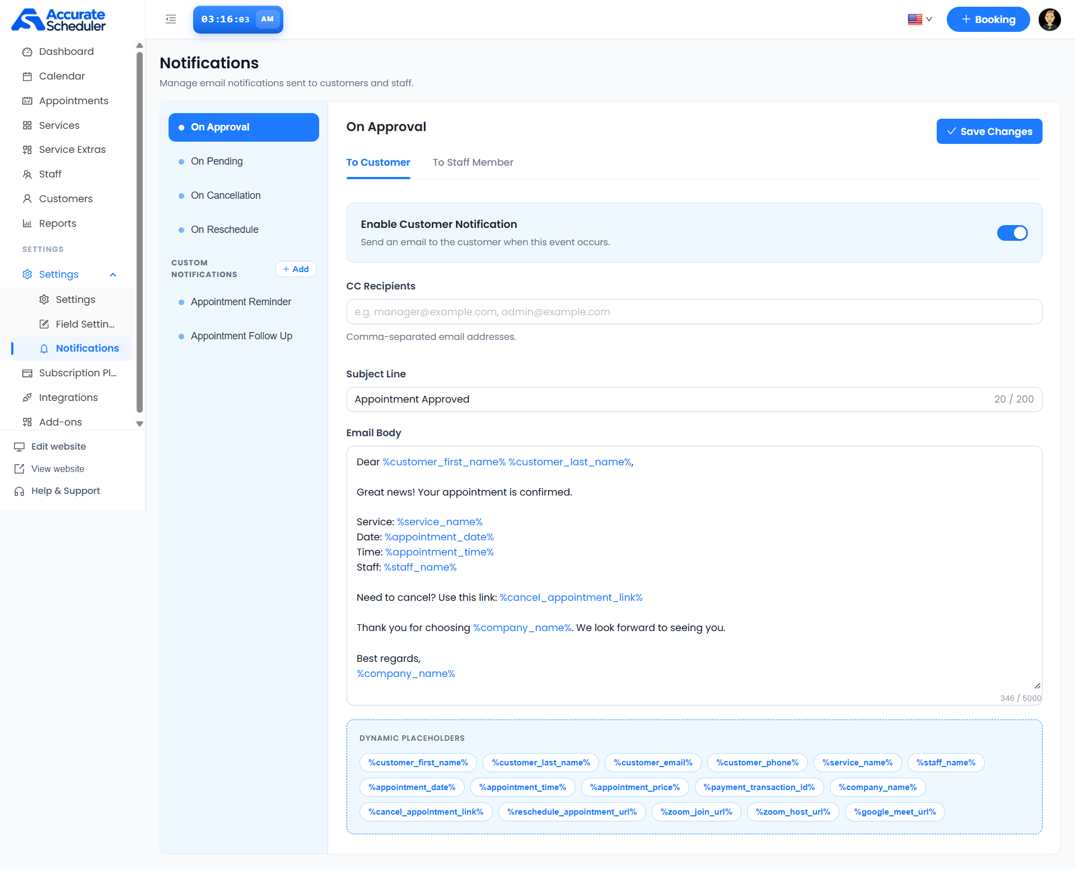Screen dimensions: 1075x869
Task: Click the Edit website monitor icon
Action: 19,447
